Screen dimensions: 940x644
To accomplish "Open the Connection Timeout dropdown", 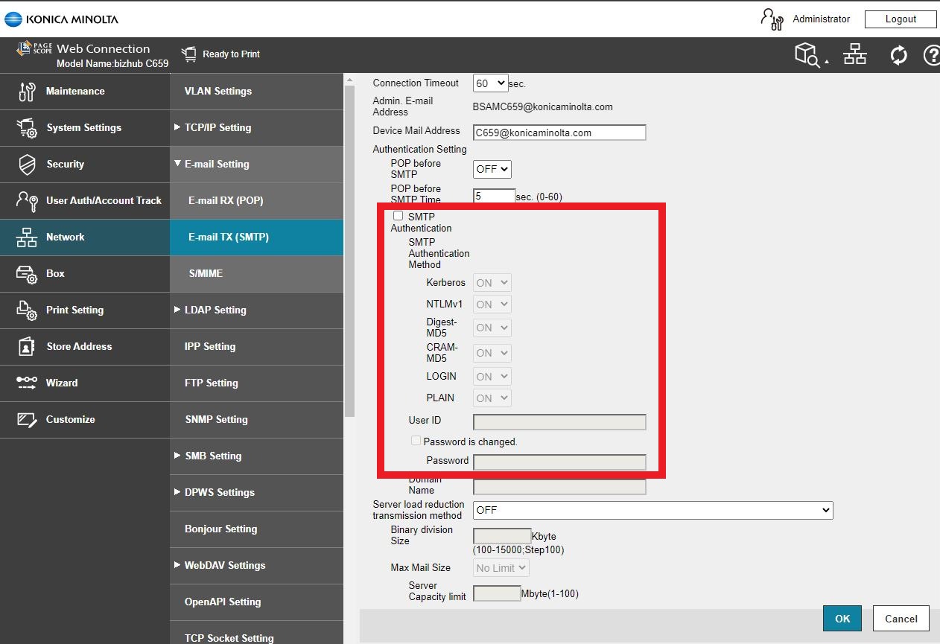I will [x=491, y=83].
